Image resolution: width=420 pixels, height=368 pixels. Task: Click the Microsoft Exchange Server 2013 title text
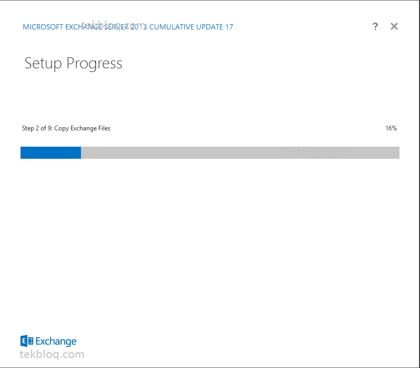[85, 27]
